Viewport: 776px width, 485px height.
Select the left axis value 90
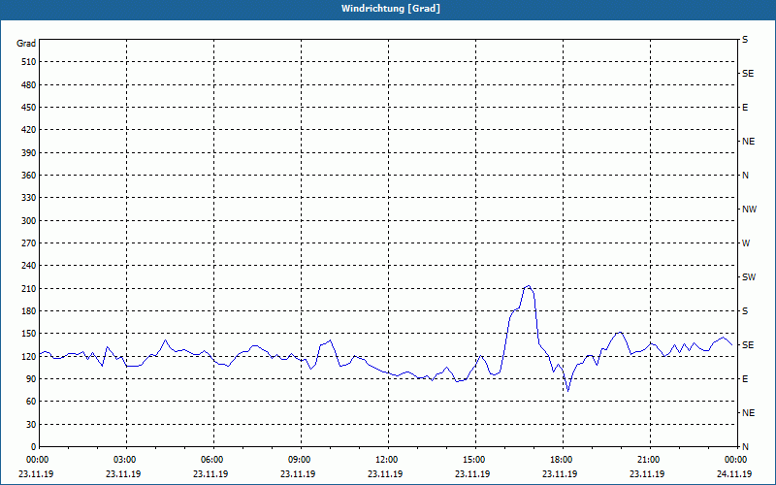coord(31,379)
